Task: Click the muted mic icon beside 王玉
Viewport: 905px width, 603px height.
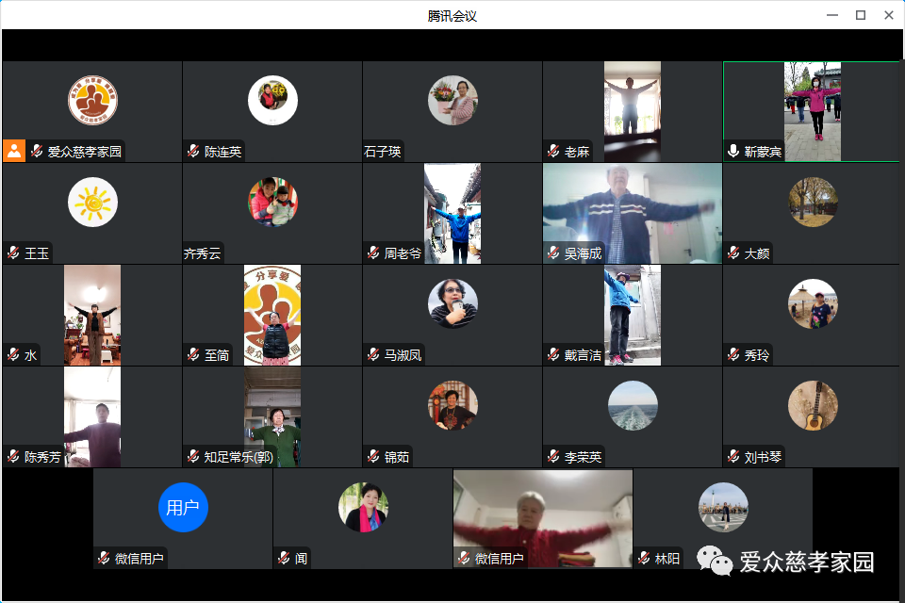Action: [x=13, y=253]
